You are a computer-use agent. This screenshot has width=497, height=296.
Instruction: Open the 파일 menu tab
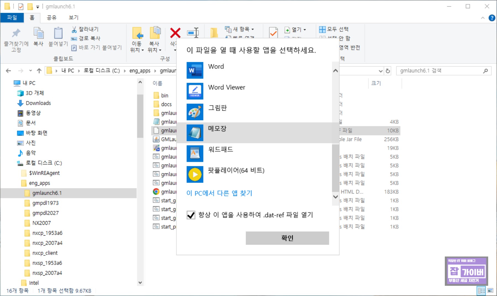(12, 18)
